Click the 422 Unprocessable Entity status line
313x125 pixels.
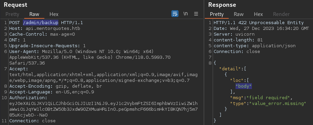click(259, 23)
